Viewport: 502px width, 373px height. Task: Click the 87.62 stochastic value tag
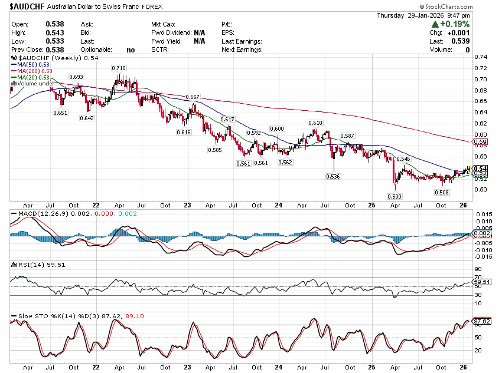coord(480,322)
